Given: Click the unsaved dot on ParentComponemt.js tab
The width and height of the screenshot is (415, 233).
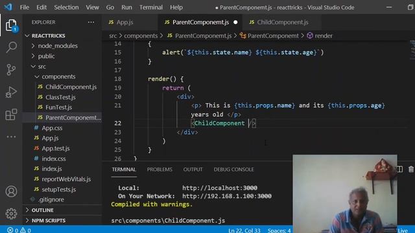Looking at the screenshot, I should (235, 22).
